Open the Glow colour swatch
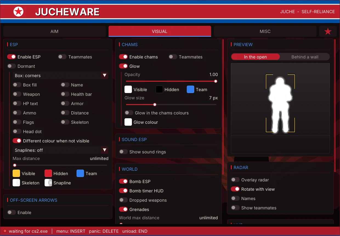The height and width of the screenshot is (236, 340). coord(128,122)
